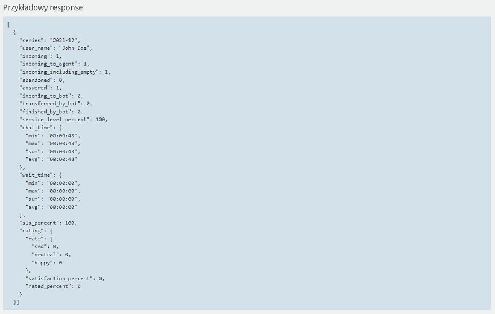Click the "finished_by_bot" entry
Viewport: 495px width, 314px height.
tap(51, 112)
